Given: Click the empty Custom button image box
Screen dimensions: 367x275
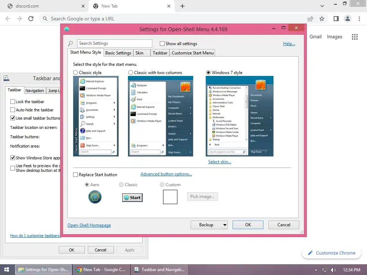Looking at the screenshot, I should pyautogui.click(x=170, y=197).
